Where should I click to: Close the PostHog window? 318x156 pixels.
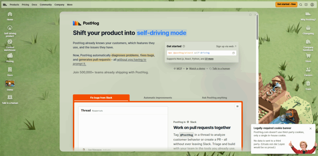255,15
